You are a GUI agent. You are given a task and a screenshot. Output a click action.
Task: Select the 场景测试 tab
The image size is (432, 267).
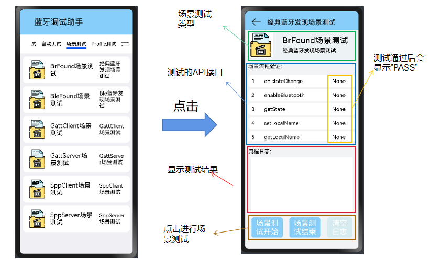click(76, 44)
